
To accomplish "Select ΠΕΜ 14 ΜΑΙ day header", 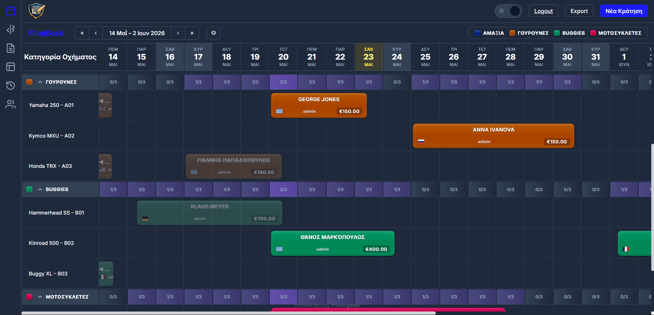I will [113, 57].
